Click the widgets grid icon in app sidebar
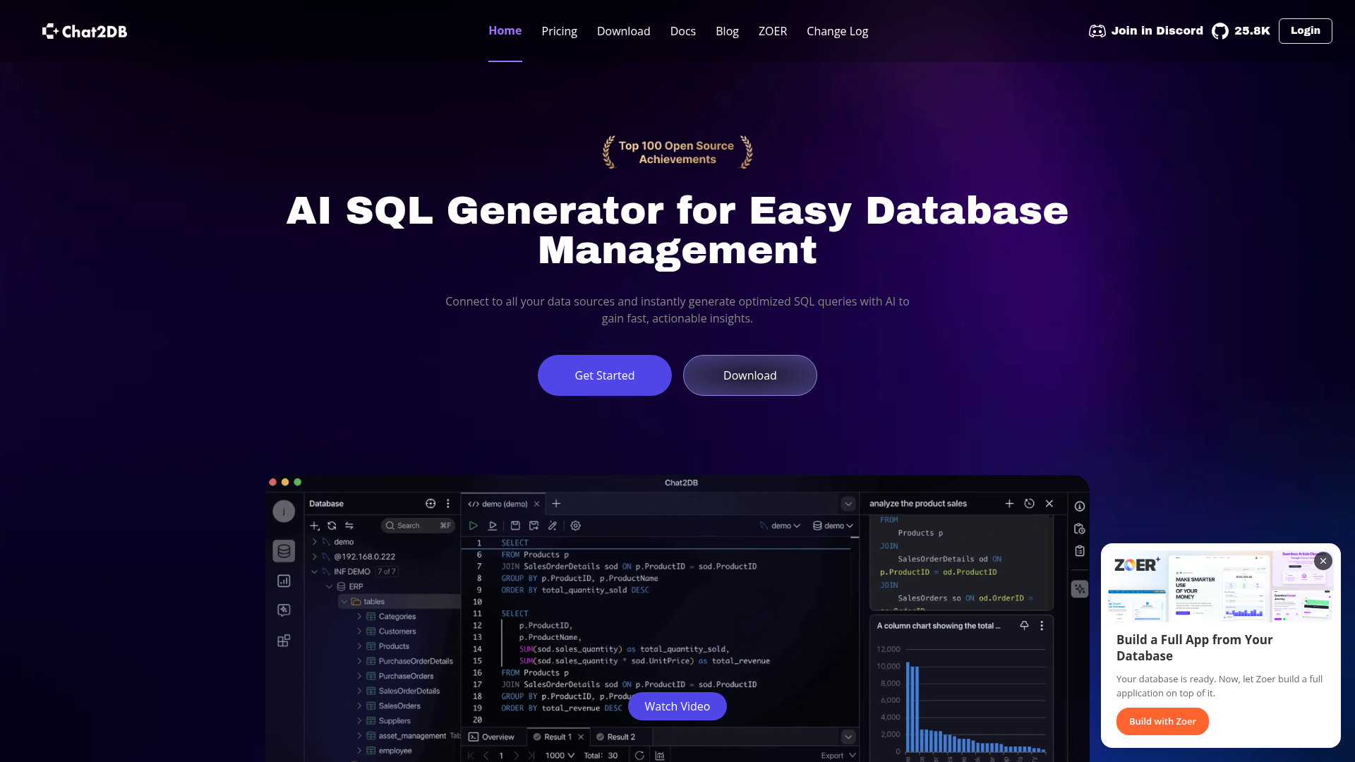This screenshot has width=1355, height=762. 284,641
